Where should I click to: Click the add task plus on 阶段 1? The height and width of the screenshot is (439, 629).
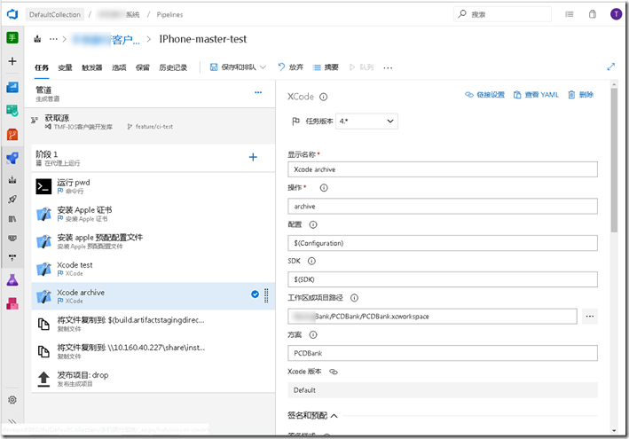[253, 157]
